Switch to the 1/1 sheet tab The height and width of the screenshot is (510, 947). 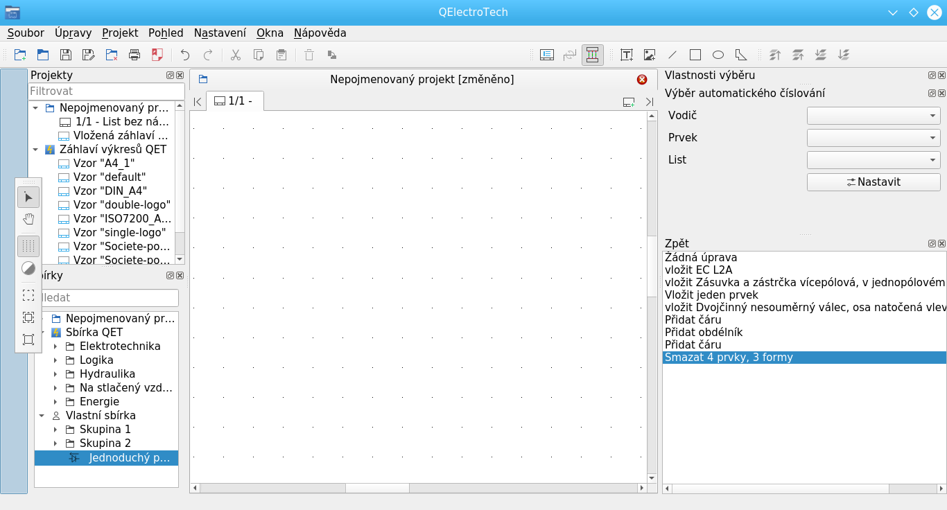point(234,101)
